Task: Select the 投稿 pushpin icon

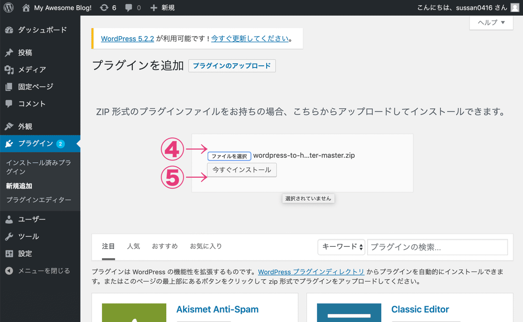Action: coord(10,52)
